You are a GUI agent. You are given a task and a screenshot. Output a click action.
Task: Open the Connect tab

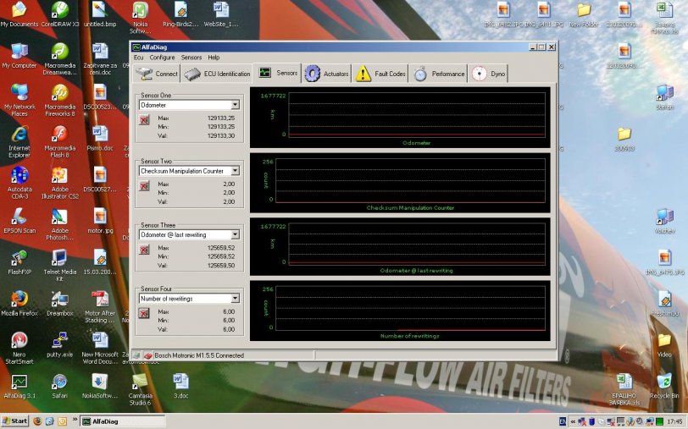[157, 74]
